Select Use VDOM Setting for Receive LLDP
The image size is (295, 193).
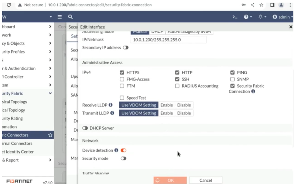[139, 105]
